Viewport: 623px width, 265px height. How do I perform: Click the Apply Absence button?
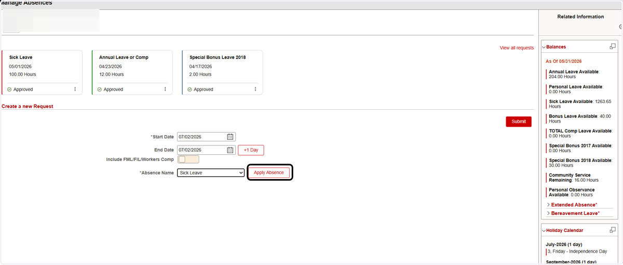269,172
